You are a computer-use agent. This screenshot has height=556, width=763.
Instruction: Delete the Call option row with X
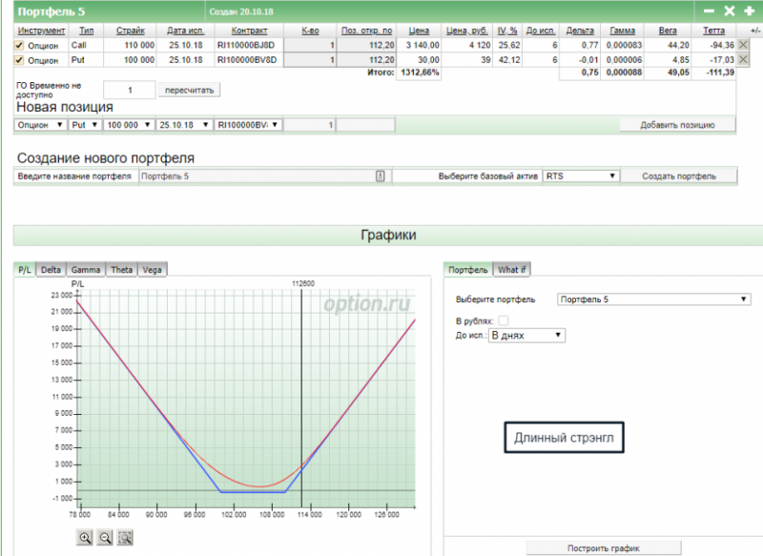pyautogui.click(x=743, y=45)
